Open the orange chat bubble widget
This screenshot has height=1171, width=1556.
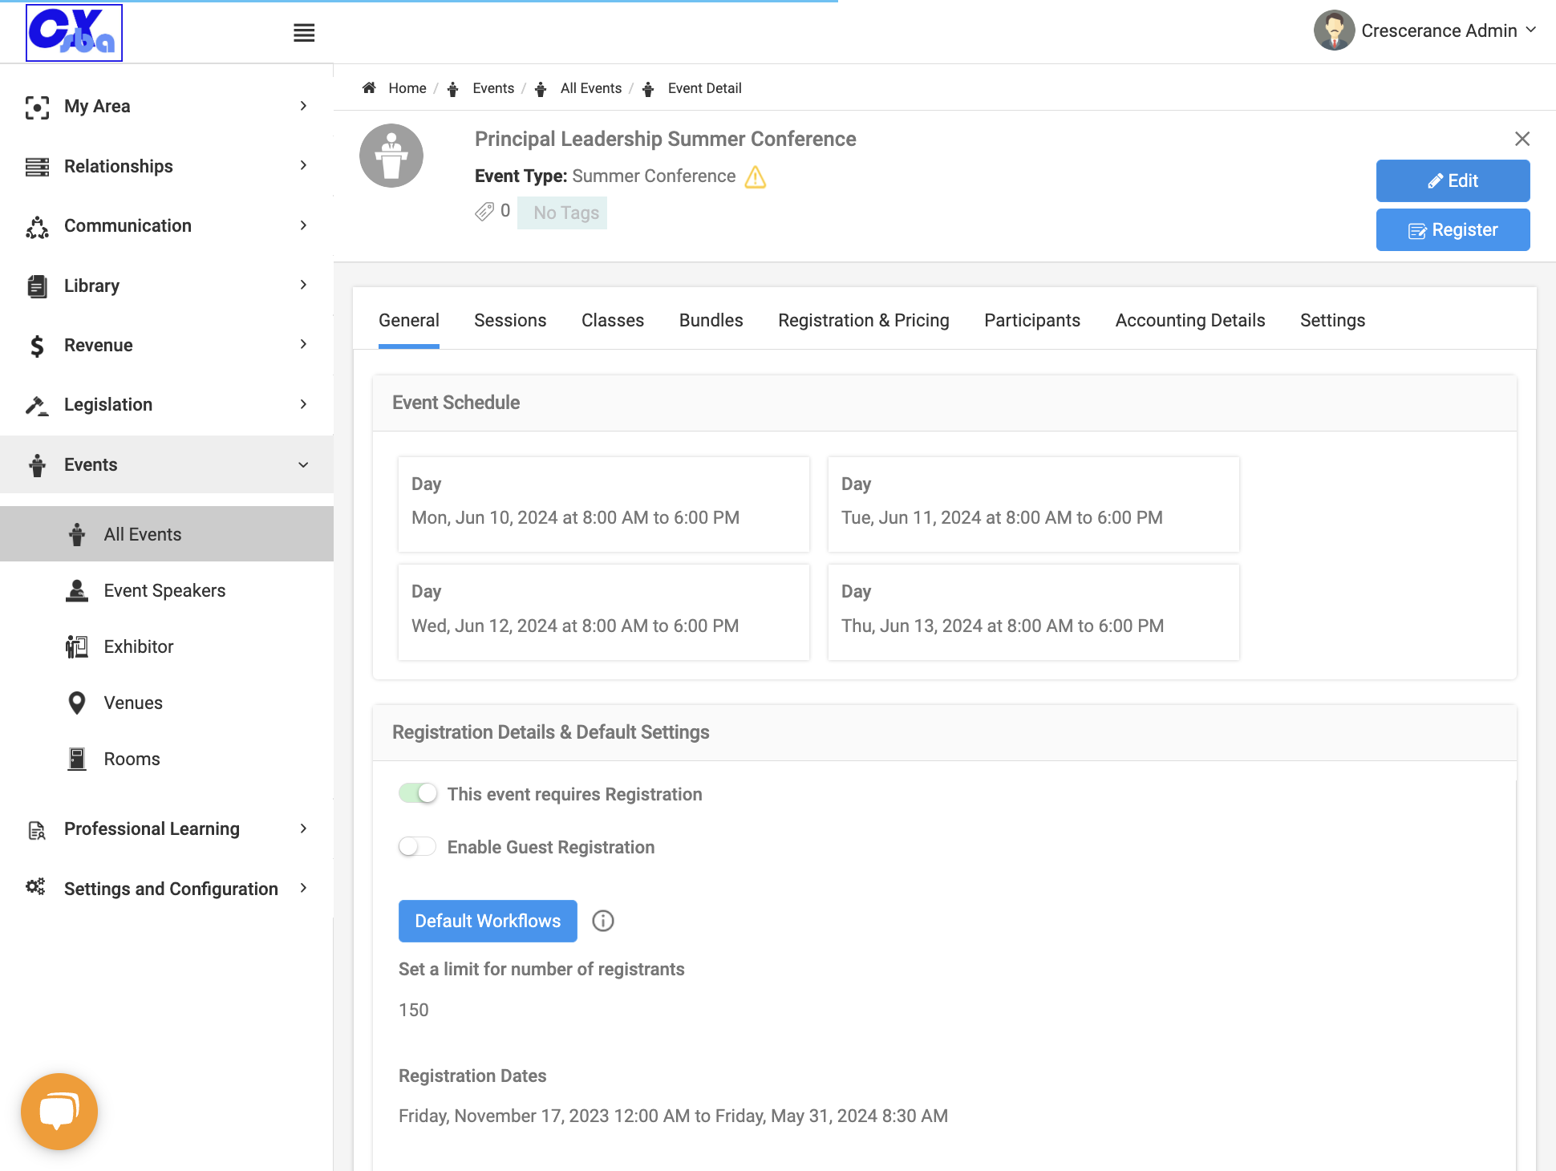pyautogui.click(x=59, y=1112)
